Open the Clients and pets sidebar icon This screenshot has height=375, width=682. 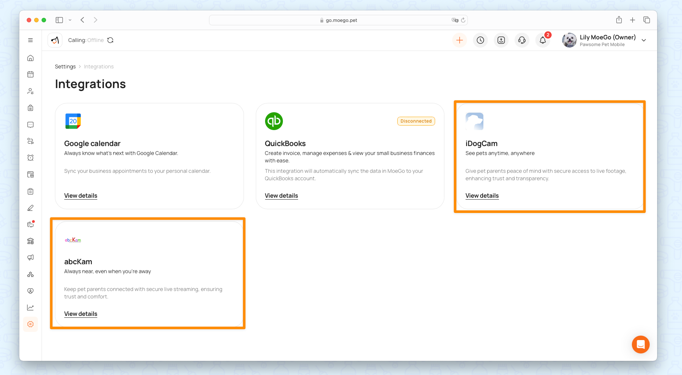click(x=30, y=91)
